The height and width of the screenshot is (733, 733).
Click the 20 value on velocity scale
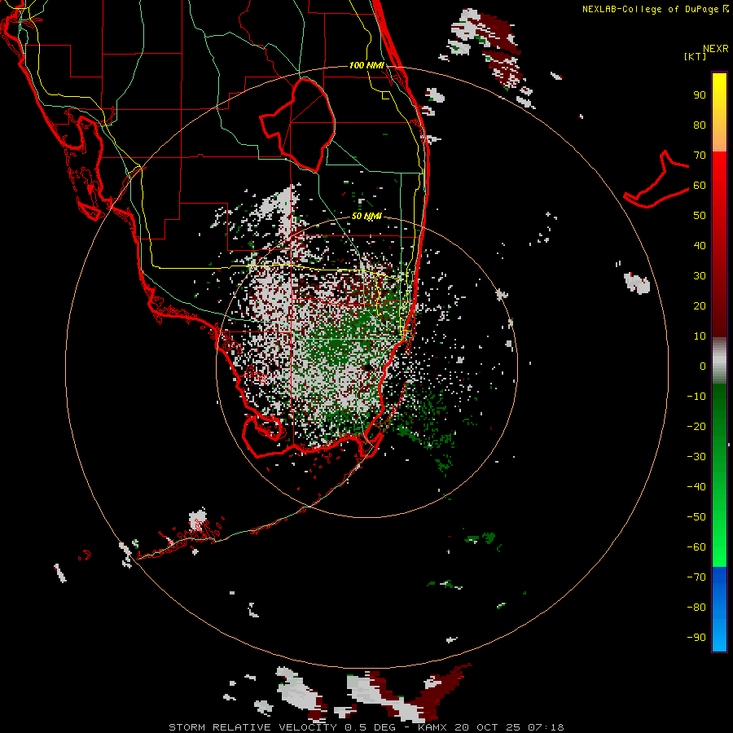click(700, 305)
